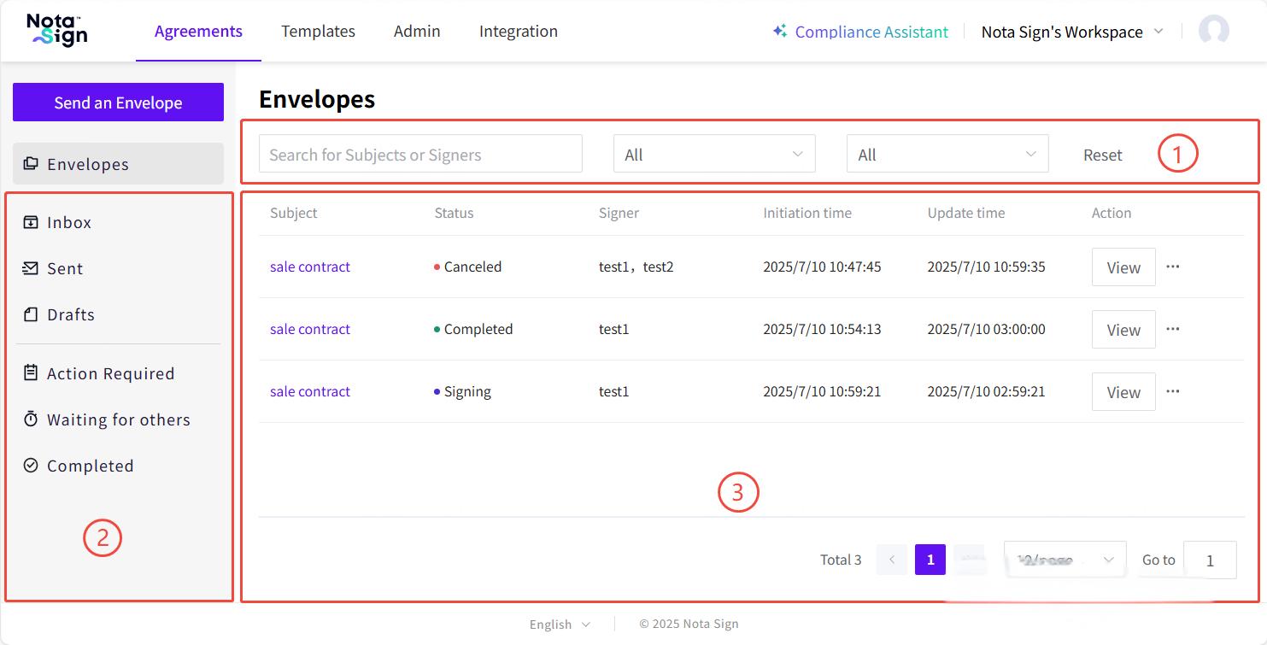The height and width of the screenshot is (645, 1267).
Task: Open the Inbox folder icon
Action: 31,222
